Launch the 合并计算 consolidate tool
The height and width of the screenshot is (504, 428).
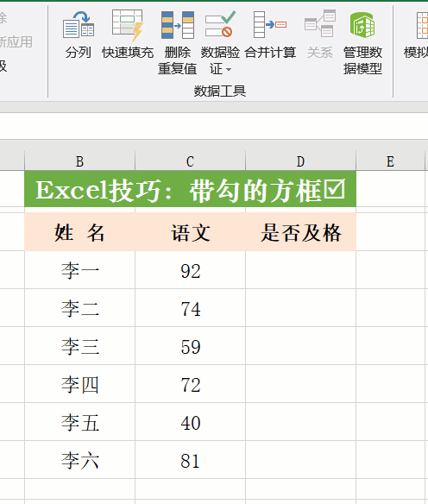270,35
